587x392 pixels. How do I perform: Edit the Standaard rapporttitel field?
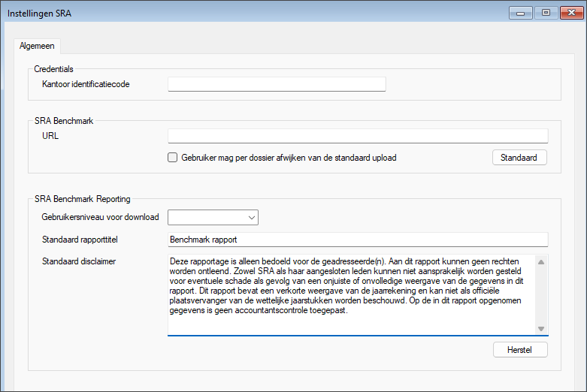click(x=358, y=240)
